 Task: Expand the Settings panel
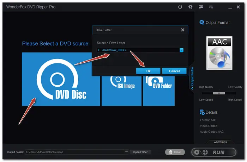coord(221,142)
